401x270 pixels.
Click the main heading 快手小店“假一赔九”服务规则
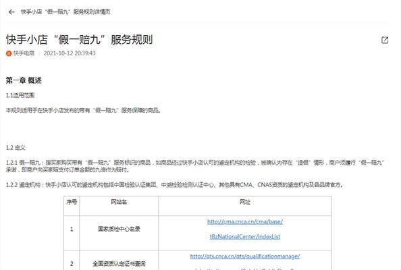pyautogui.click(x=79, y=40)
